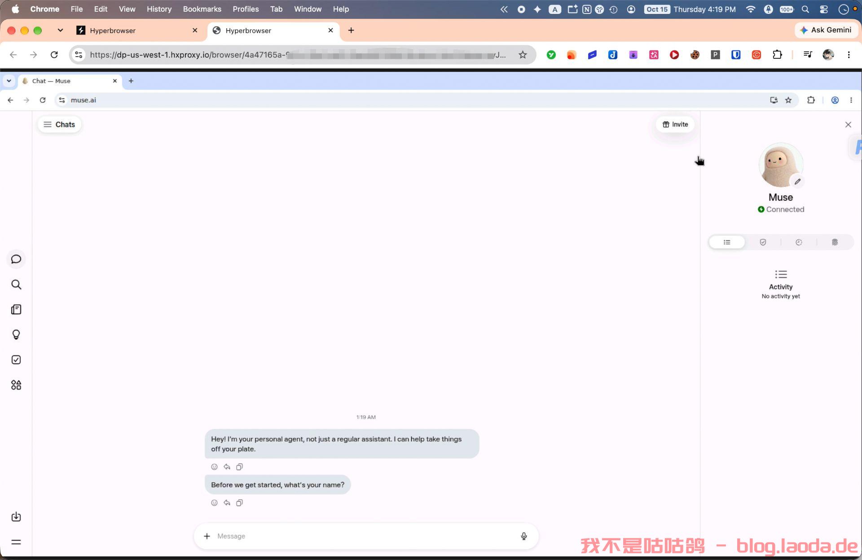Click the microphone icon in message box
This screenshot has width=862, height=560.
tap(523, 536)
